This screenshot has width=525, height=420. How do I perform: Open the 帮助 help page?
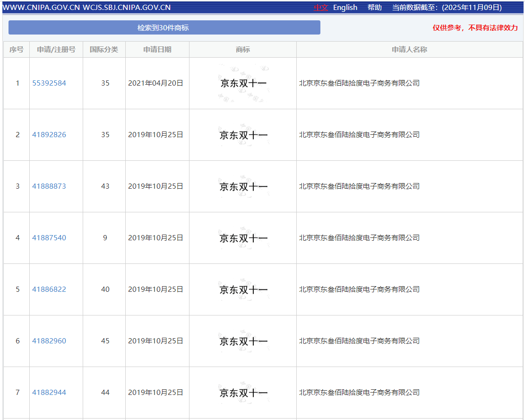374,8
